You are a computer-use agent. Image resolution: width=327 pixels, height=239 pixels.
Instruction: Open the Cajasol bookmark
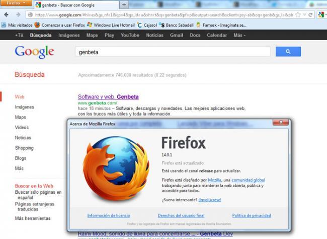click(147, 25)
